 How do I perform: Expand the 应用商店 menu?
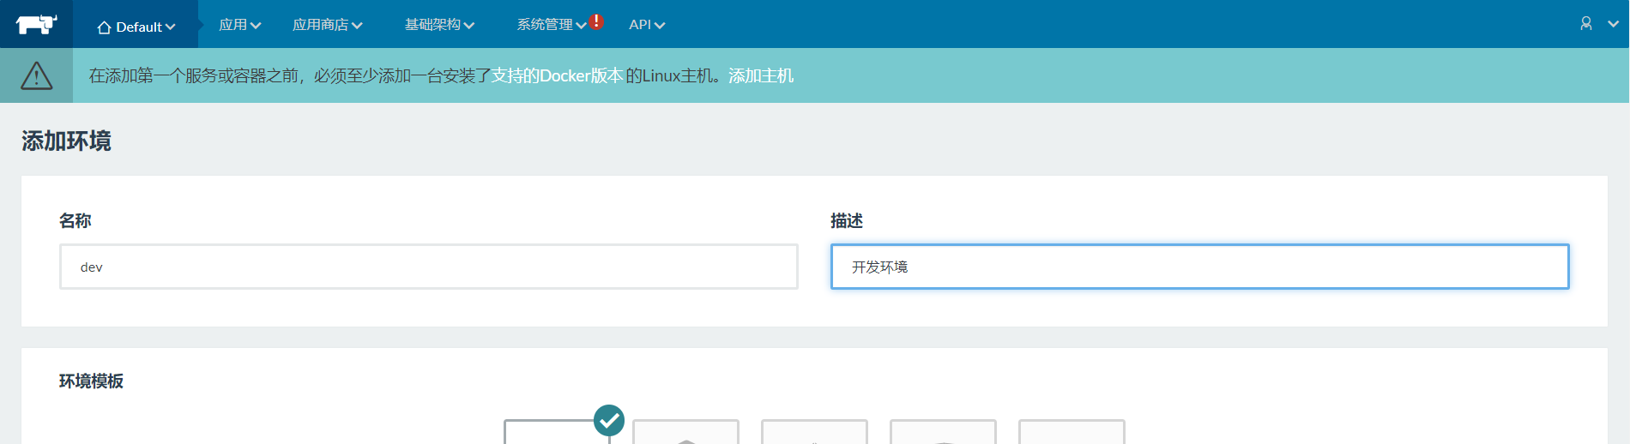327,25
